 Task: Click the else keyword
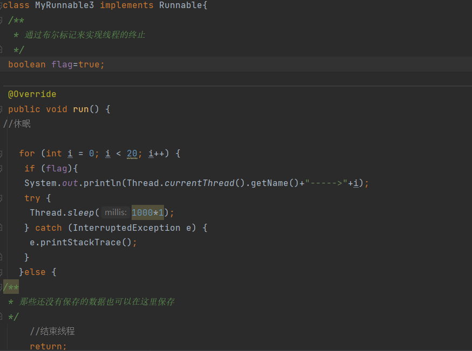pos(35,272)
